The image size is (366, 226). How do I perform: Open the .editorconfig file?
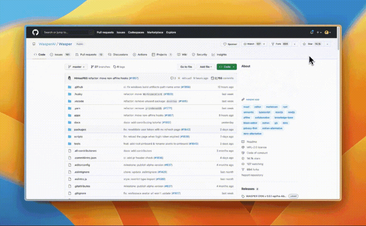[82, 165]
